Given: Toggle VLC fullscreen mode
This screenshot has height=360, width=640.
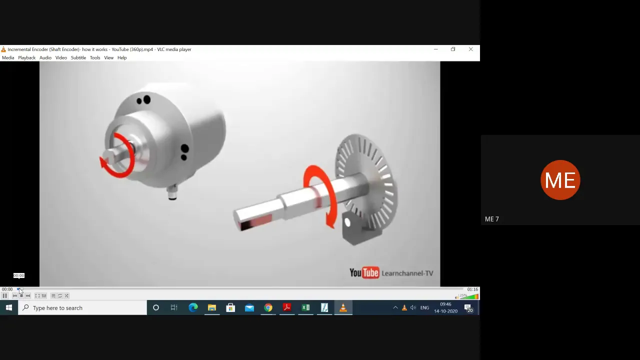Looking at the screenshot, I should click(37, 295).
